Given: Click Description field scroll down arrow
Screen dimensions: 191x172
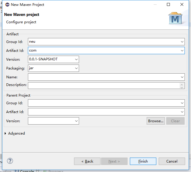Looking at the screenshot, I should (182, 87).
